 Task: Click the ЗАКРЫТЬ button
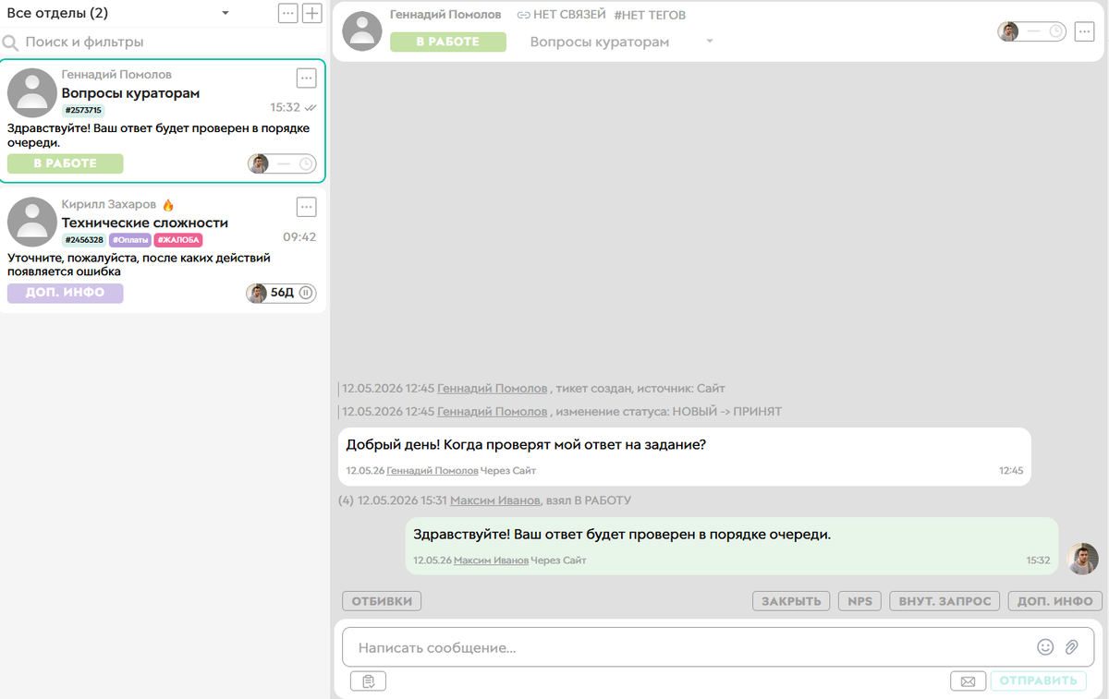791,601
